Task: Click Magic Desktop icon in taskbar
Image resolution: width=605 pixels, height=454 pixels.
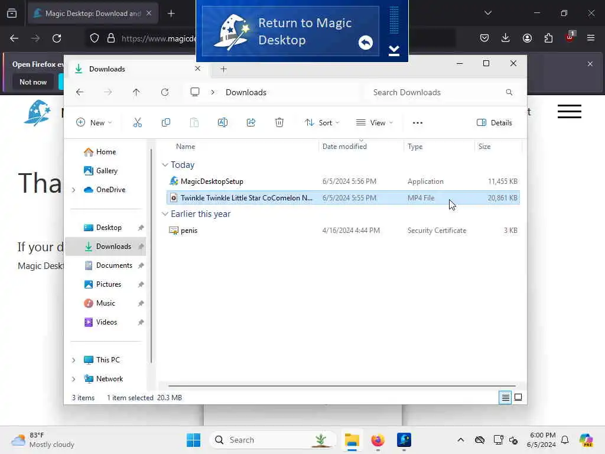Action: (404, 440)
